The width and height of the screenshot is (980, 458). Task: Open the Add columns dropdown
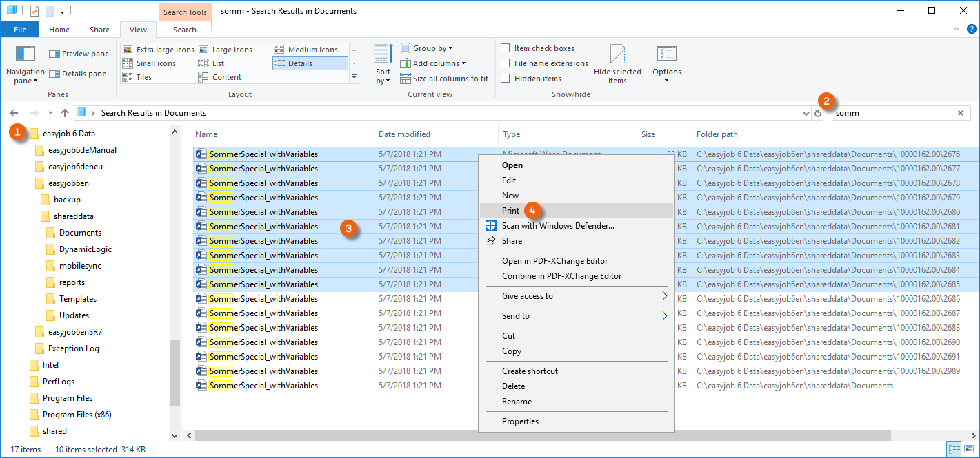[x=439, y=63]
